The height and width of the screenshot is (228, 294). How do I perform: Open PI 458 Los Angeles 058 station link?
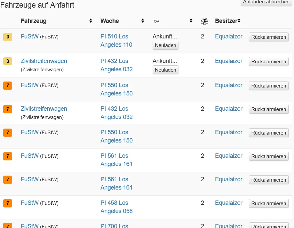tap(116, 207)
